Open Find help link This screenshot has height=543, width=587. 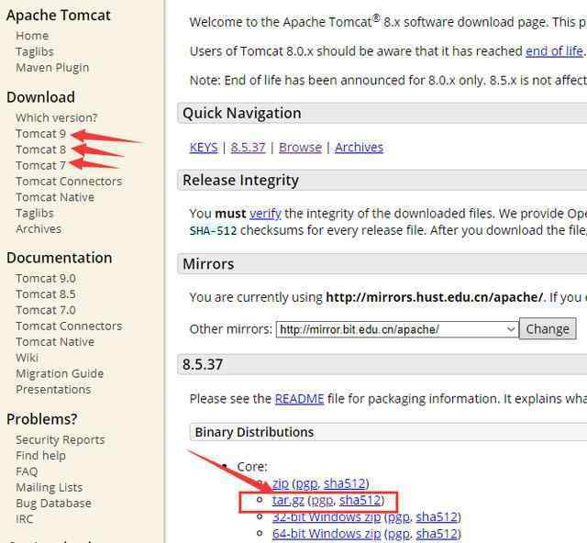coord(40,455)
